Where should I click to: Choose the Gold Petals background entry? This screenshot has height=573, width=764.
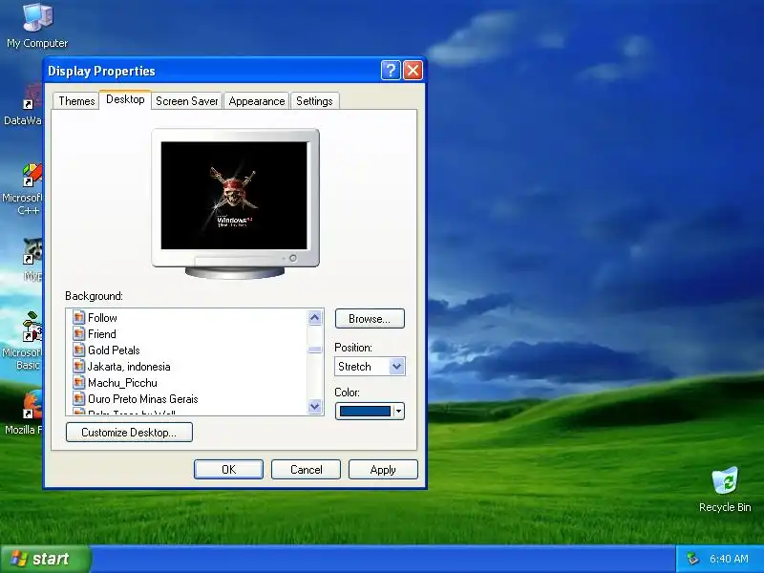[x=114, y=350]
